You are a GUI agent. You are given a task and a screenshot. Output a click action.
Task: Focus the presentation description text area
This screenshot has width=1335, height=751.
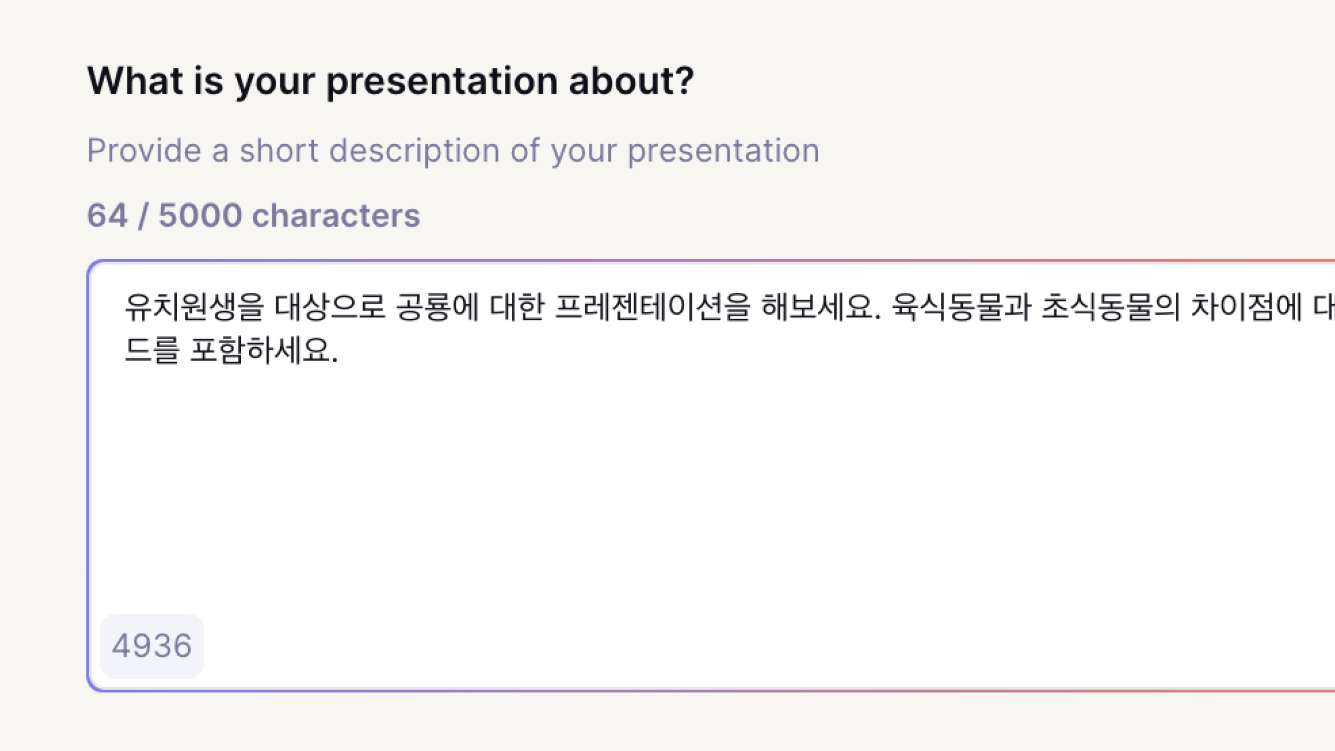(x=695, y=492)
